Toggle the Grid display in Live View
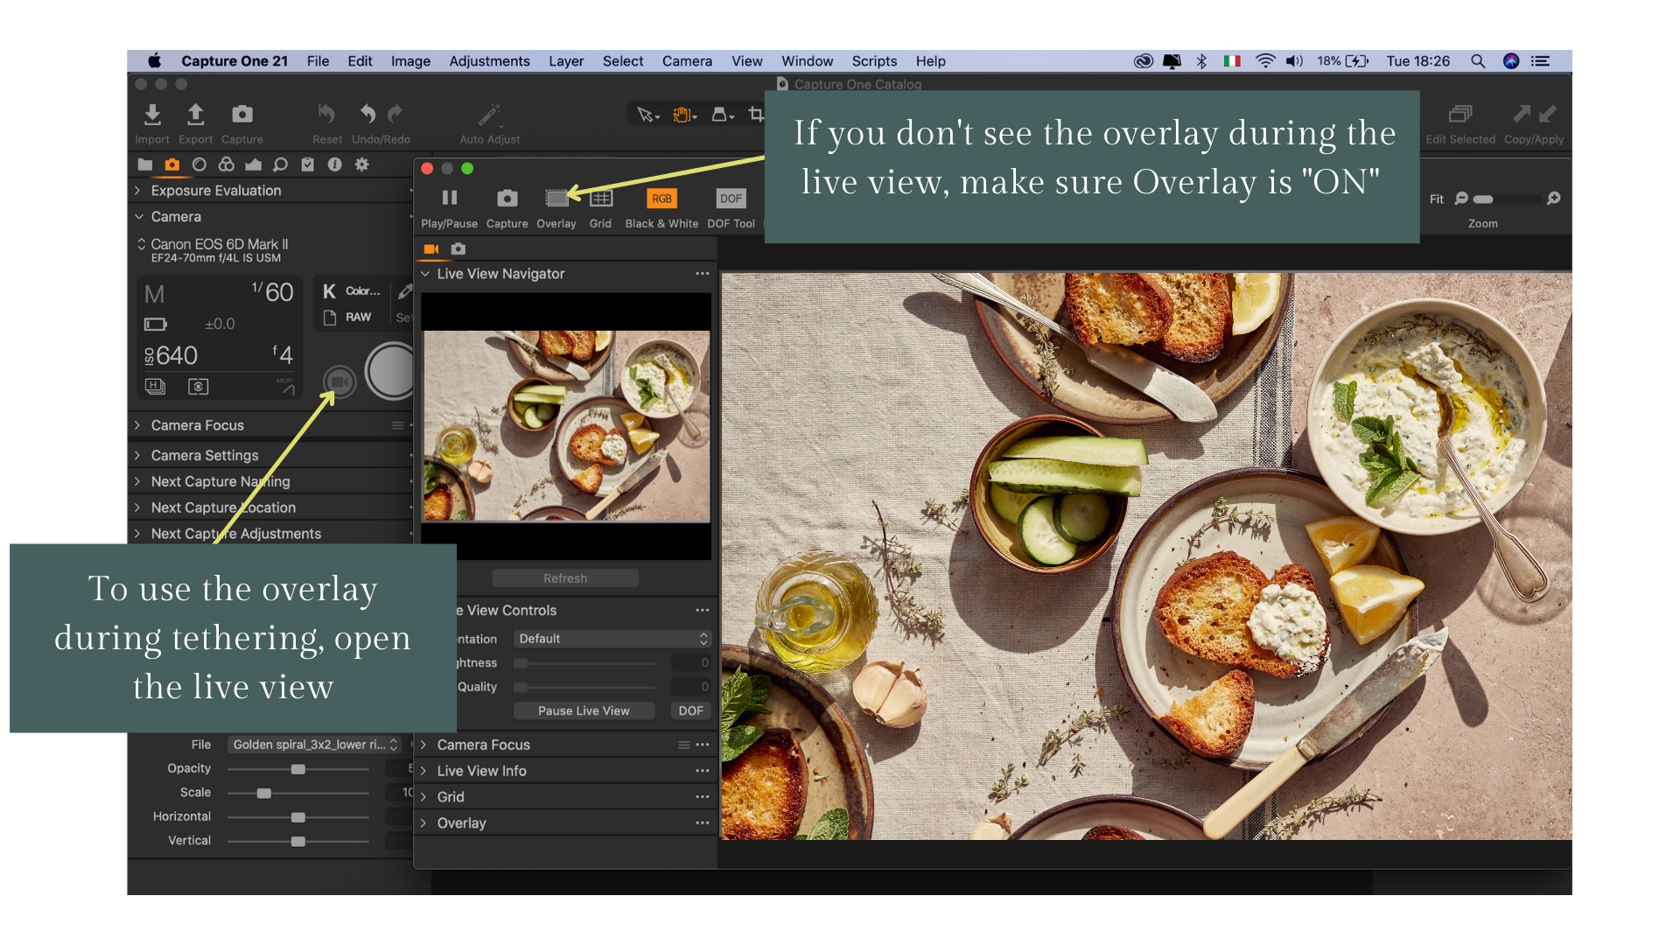 click(x=601, y=199)
